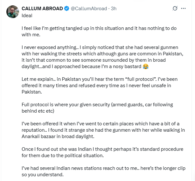The width and height of the screenshot is (195, 181).
Task: Open the CALLUM ABROAD display name link
Action: [x=42, y=9]
